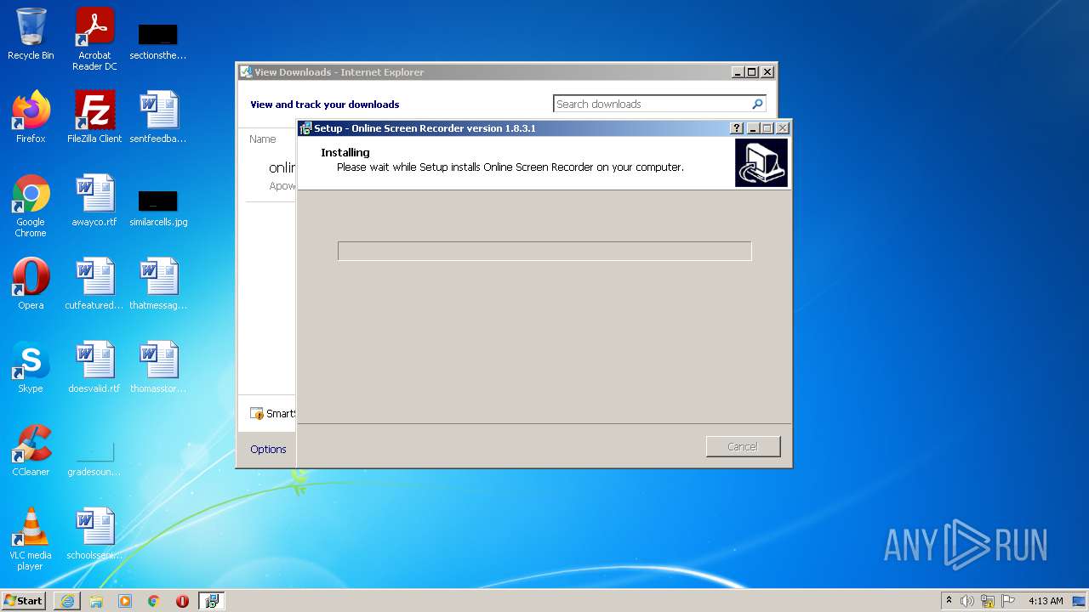Open Firefox desktop shortcut

click(x=31, y=117)
